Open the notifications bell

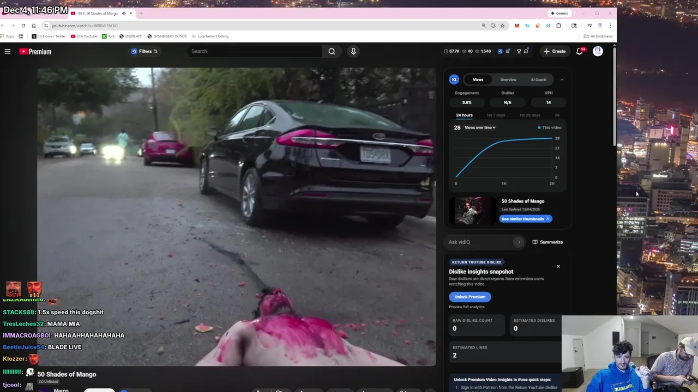pos(580,51)
